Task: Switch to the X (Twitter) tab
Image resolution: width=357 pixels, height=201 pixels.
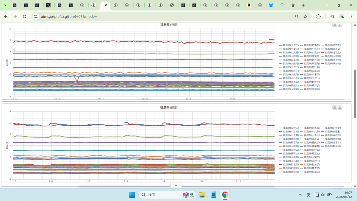Action: [48, 5]
